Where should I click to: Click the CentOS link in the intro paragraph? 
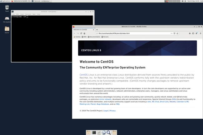coord(83,75)
